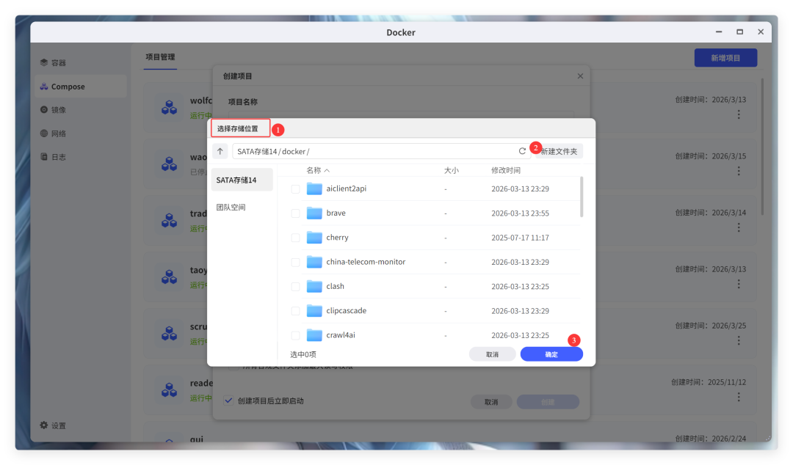Screen dimensions: 793x465
Task: Tick the clipcascade folder checkbox
Action: coord(295,311)
